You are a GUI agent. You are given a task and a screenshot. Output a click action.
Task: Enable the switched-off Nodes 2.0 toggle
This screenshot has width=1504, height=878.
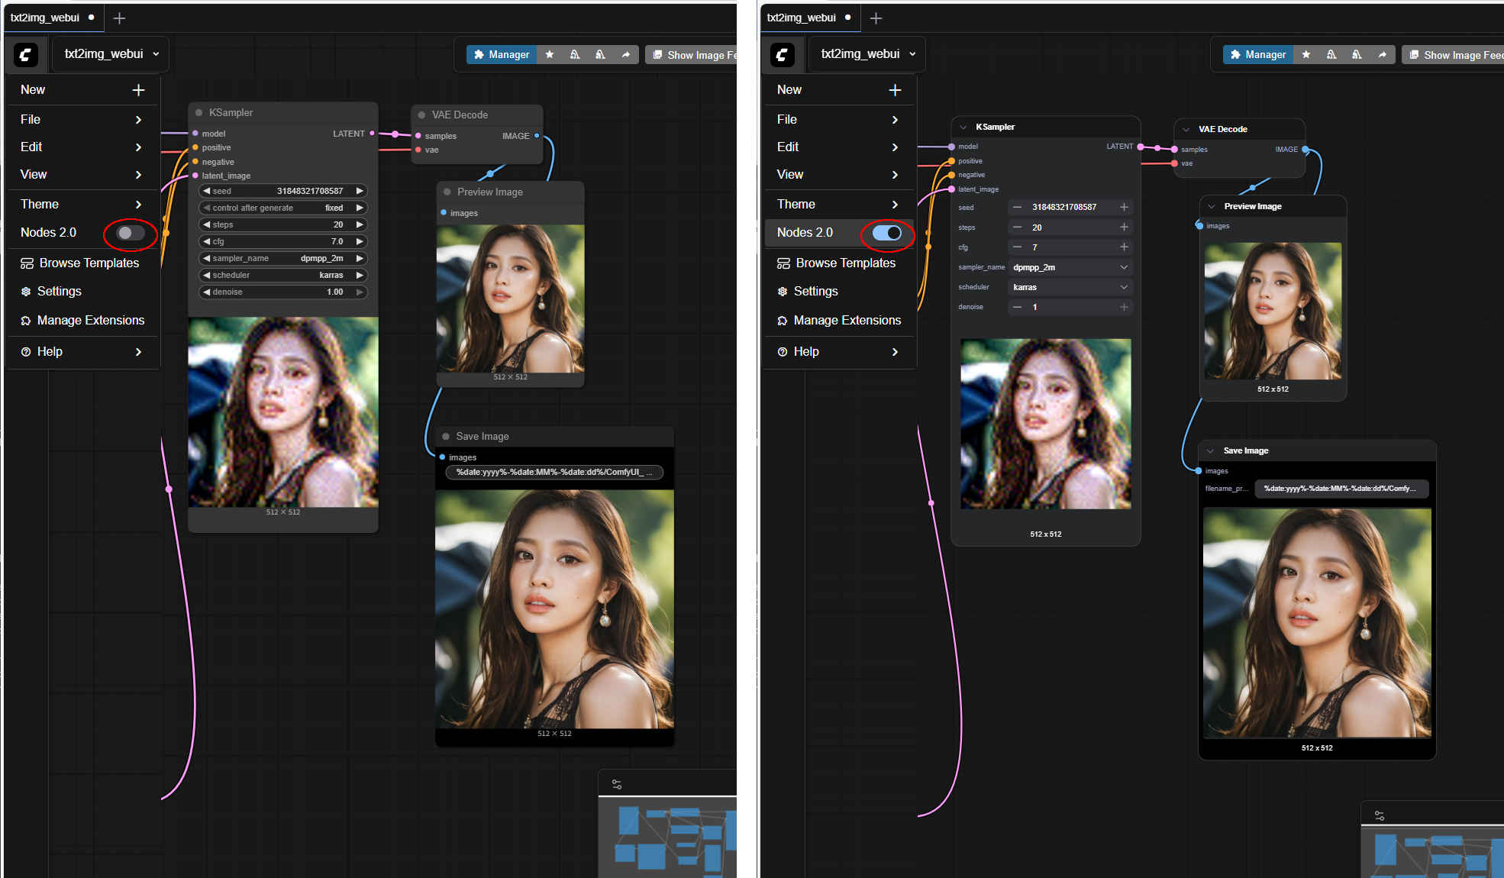[x=131, y=233]
